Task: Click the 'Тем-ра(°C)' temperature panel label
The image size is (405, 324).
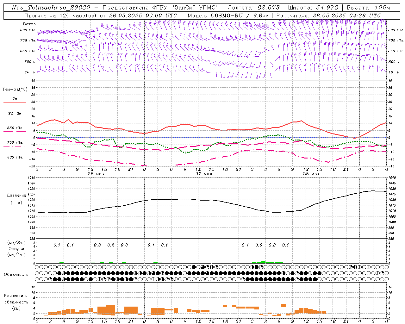Action: 15,90
